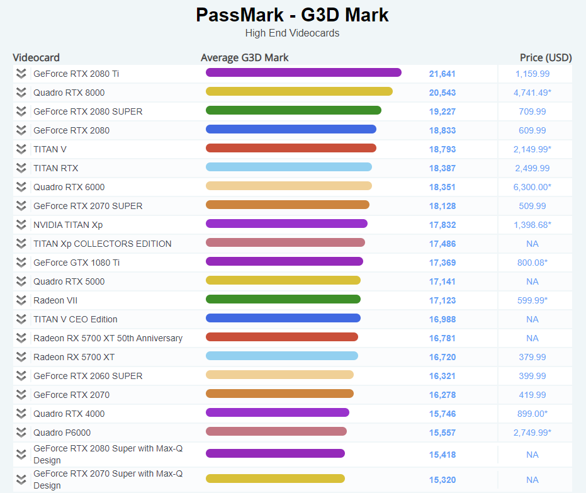The image size is (586, 493).
Task: Expand the Radeon VII row chevron
Action: (21, 300)
